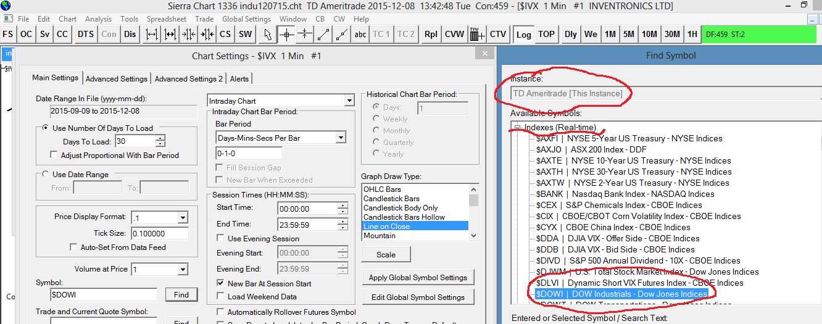
Task: Enable Auto-Set From Data Feed checkbox
Action: (x=74, y=247)
